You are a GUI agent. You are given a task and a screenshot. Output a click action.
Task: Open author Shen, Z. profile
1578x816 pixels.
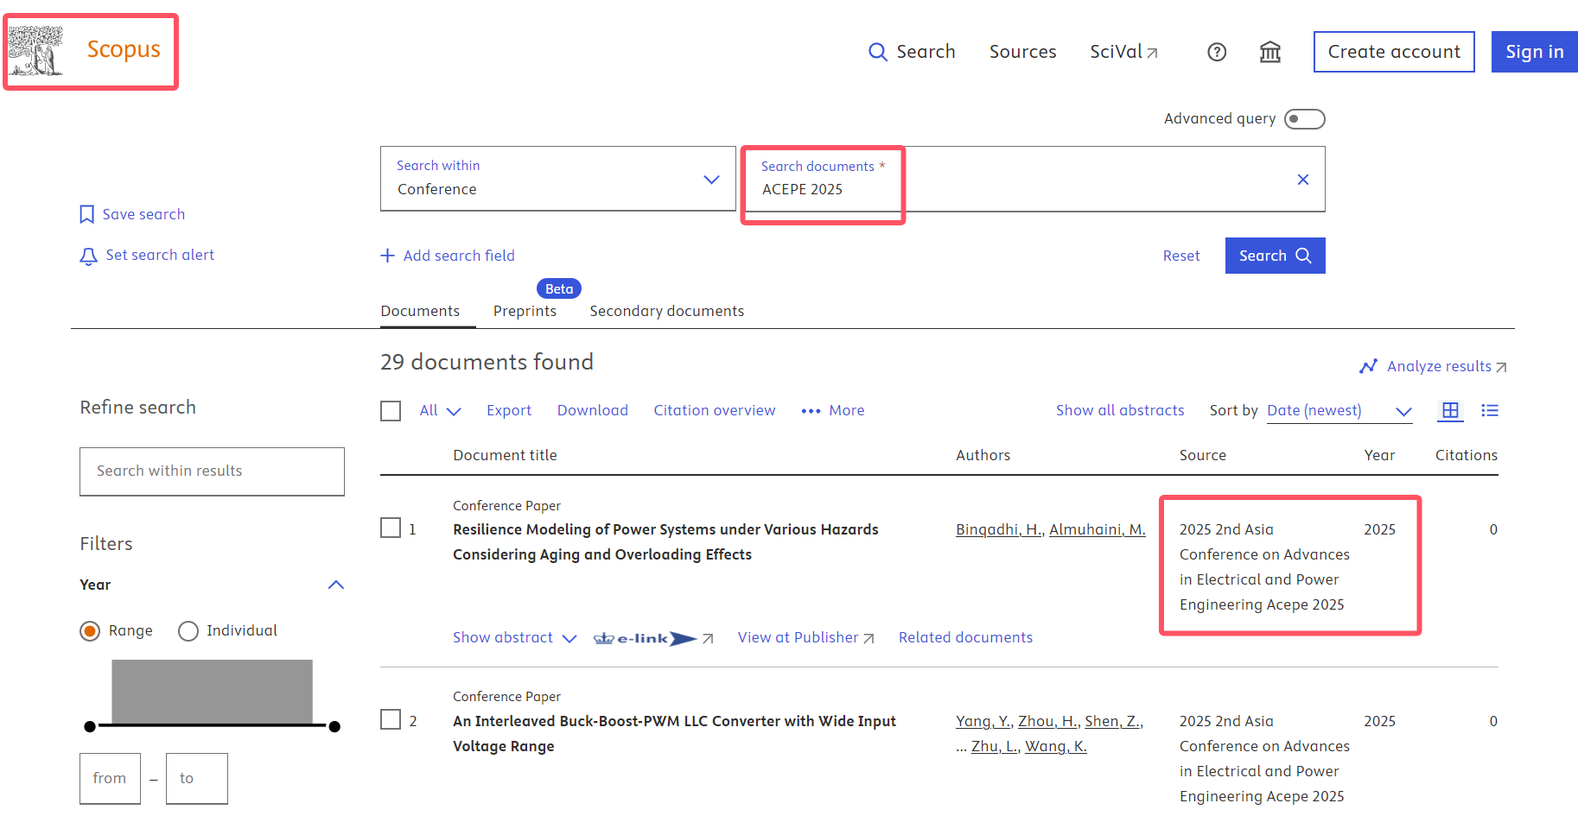(x=1114, y=722)
